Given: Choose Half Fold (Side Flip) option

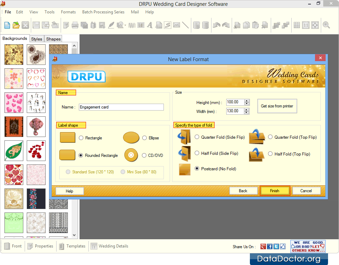Looking at the screenshot, I should coord(197,153).
